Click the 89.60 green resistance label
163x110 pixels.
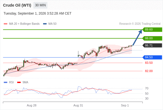coord(152,30)
